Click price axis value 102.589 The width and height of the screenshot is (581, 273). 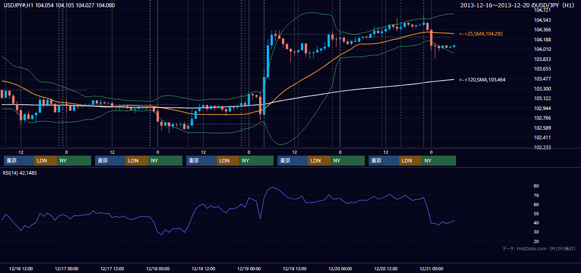pos(543,128)
